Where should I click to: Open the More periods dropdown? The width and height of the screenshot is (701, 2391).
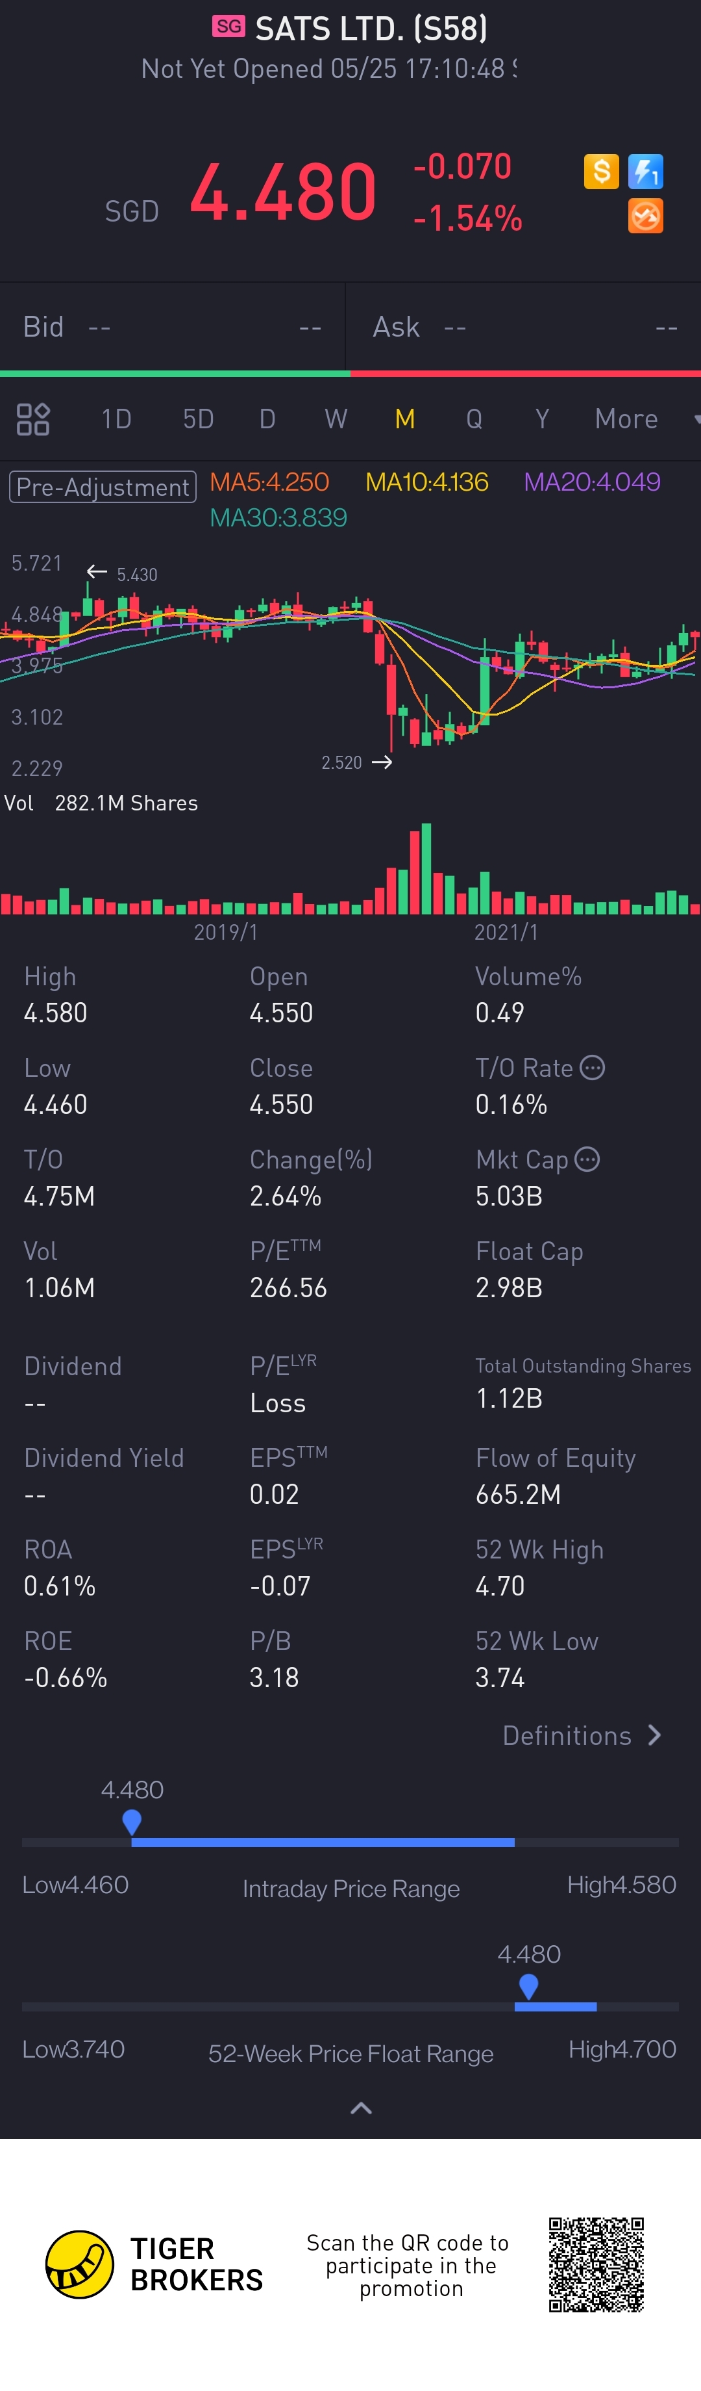646,420
